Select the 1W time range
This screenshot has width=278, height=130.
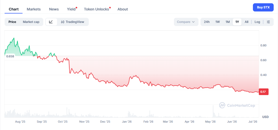click(217, 22)
